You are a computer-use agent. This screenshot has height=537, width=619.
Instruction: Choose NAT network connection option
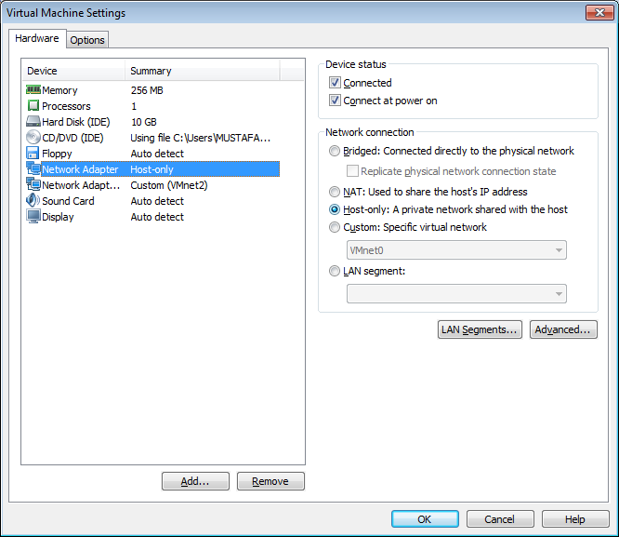[335, 192]
